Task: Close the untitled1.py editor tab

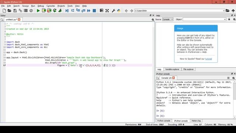Action: [x=19, y=20]
